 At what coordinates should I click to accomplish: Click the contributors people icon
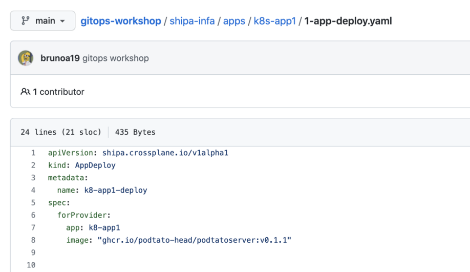tap(25, 92)
